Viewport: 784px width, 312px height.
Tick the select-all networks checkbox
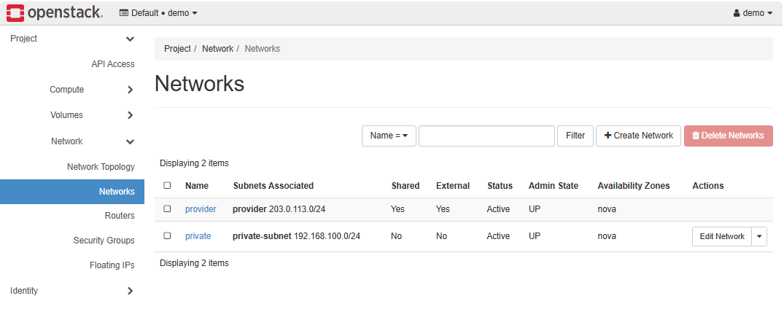point(167,186)
